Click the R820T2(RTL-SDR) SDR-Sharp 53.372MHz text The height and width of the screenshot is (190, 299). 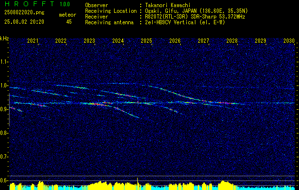(x=195, y=17)
